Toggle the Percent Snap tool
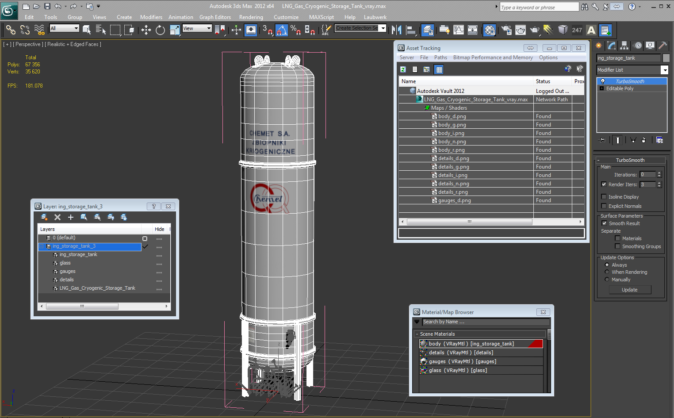Viewport: 674px width, 418px height. [x=295, y=30]
